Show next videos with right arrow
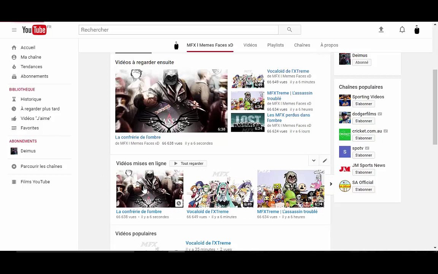 331,184
